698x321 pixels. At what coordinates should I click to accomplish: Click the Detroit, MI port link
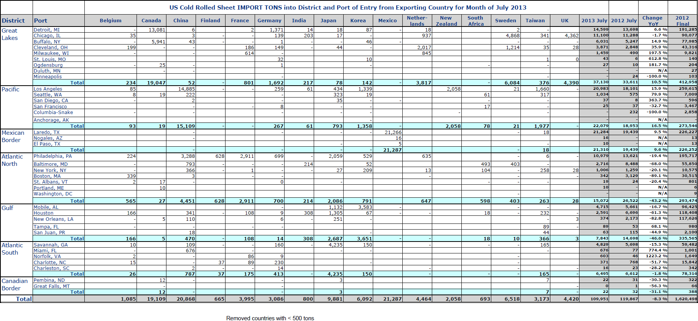(x=46, y=30)
